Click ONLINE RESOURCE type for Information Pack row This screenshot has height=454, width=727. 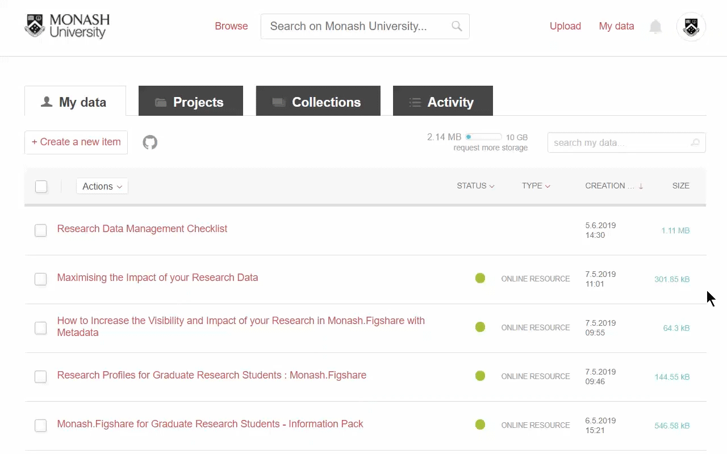[536, 425]
